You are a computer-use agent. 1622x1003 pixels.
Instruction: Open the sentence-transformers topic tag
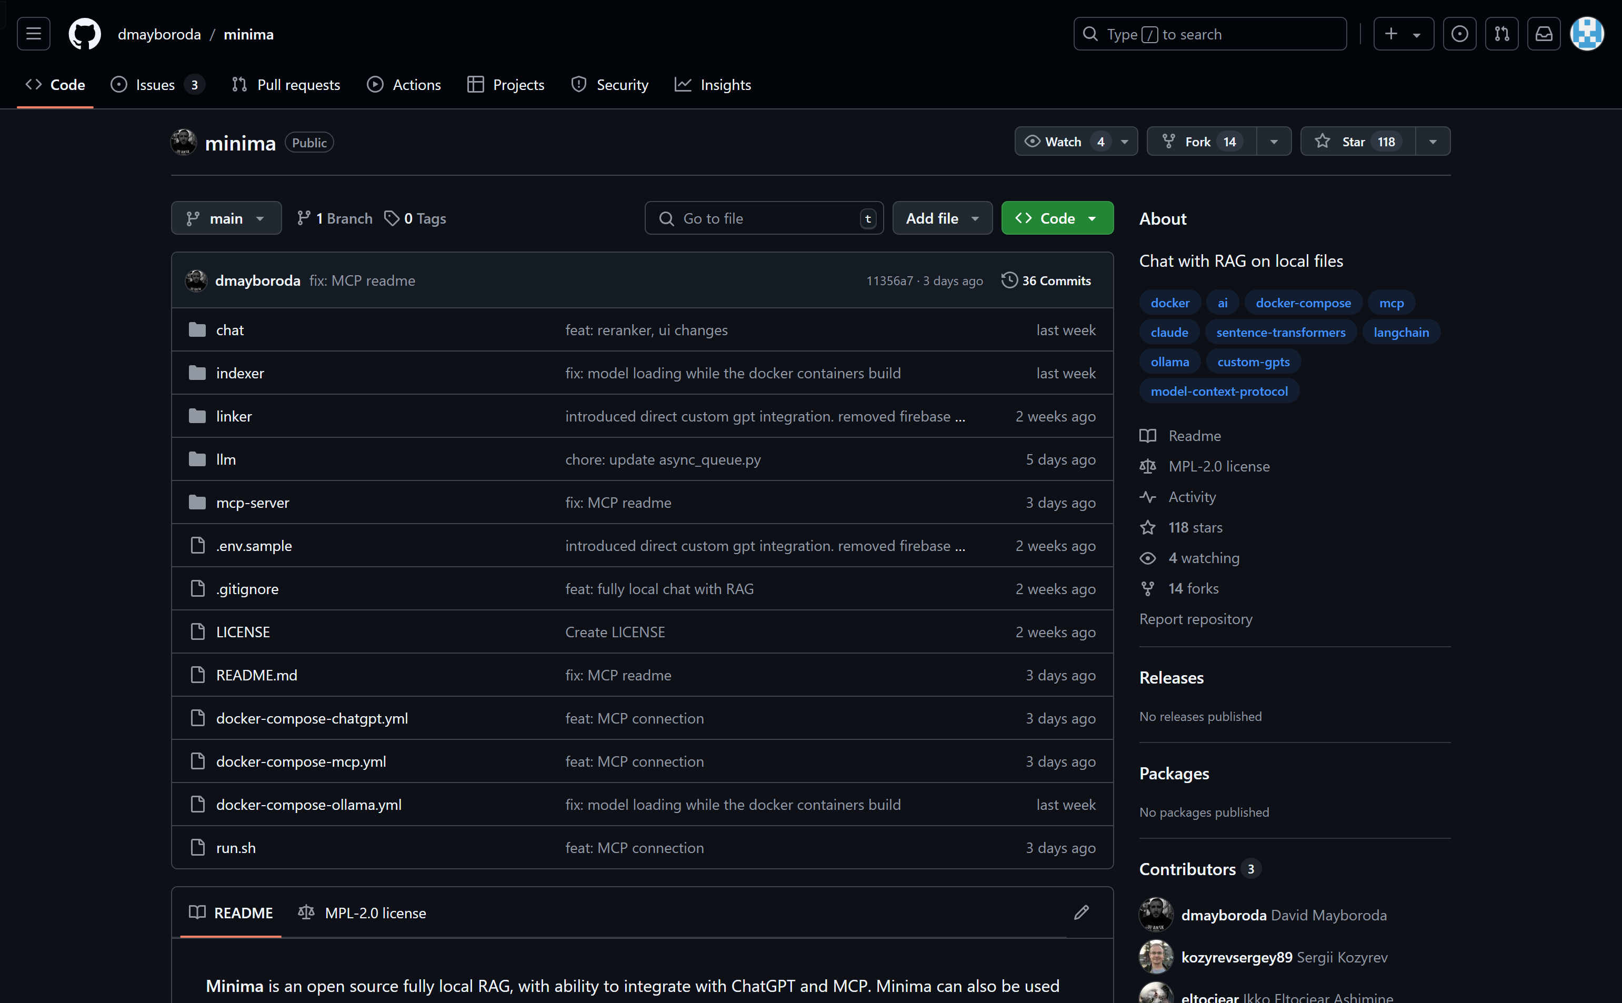[x=1281, y=332]
